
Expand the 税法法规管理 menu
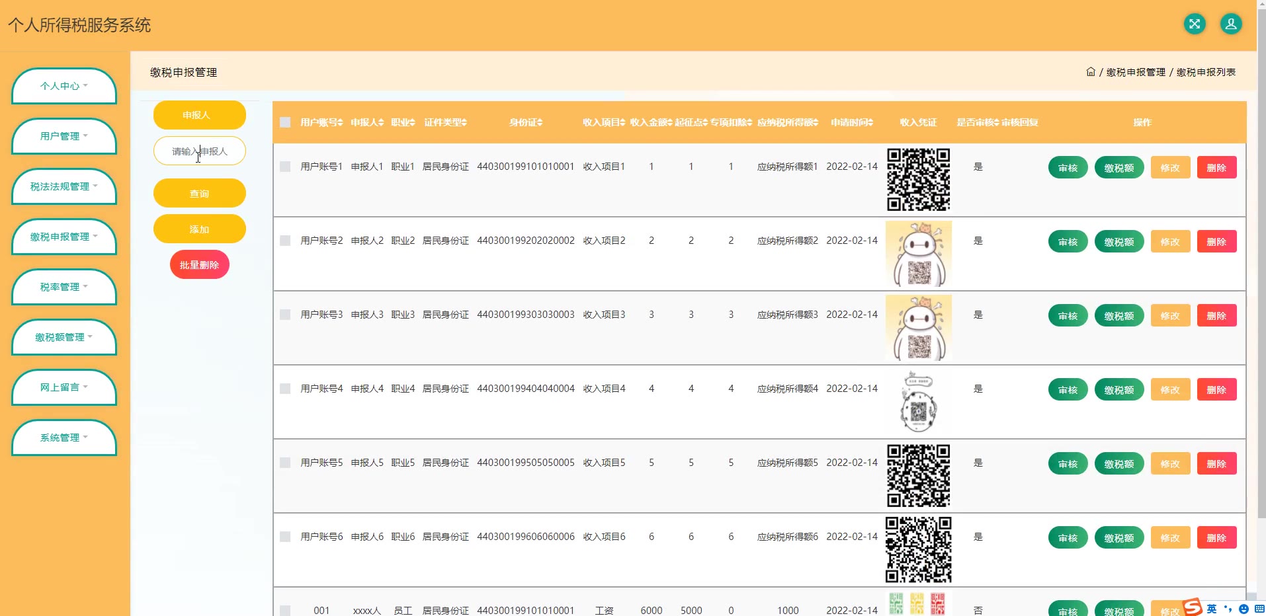coord(64,186)
